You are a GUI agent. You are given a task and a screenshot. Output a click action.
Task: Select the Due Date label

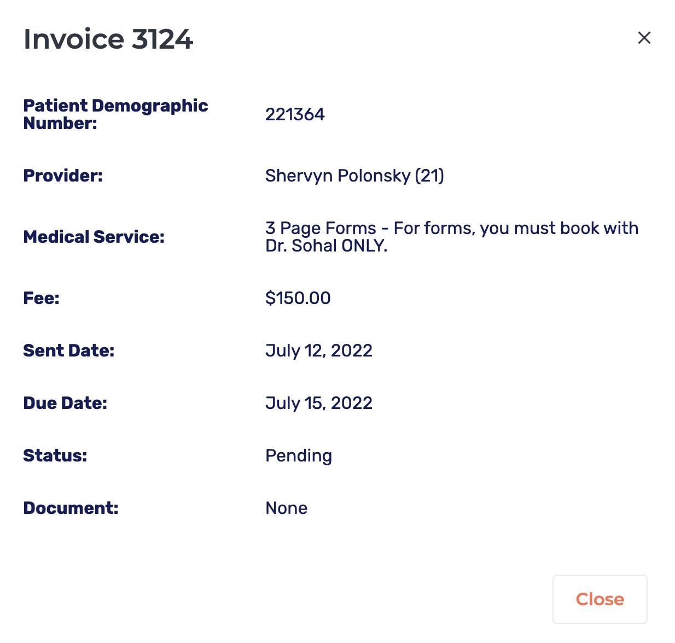coord(65,403)
